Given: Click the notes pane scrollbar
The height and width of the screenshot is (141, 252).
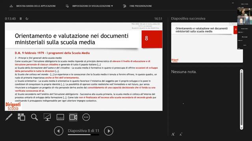Looking at the screenshot, I should 241,99.
